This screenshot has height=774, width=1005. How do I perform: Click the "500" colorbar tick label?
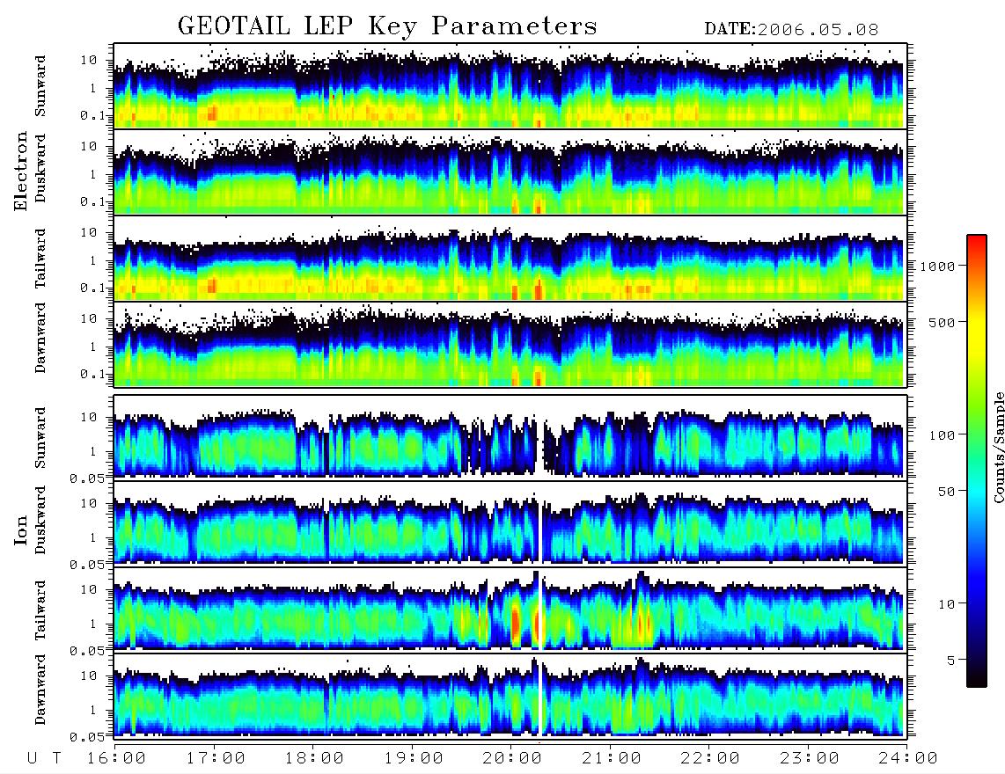click(x=943, y=323)
